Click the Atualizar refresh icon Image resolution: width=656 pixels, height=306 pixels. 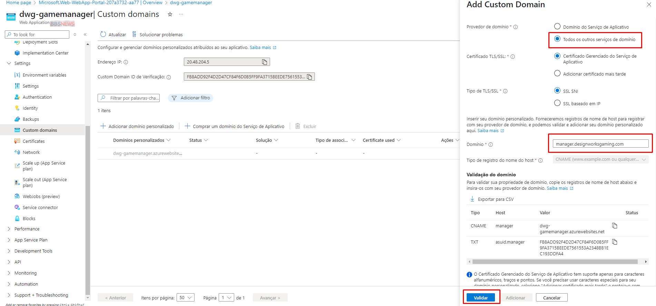(x=103, y=34)
